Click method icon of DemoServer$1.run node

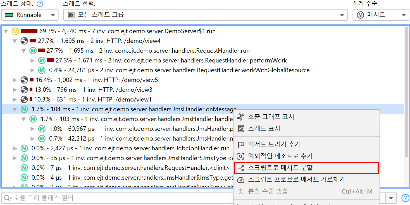coord(15,31)
